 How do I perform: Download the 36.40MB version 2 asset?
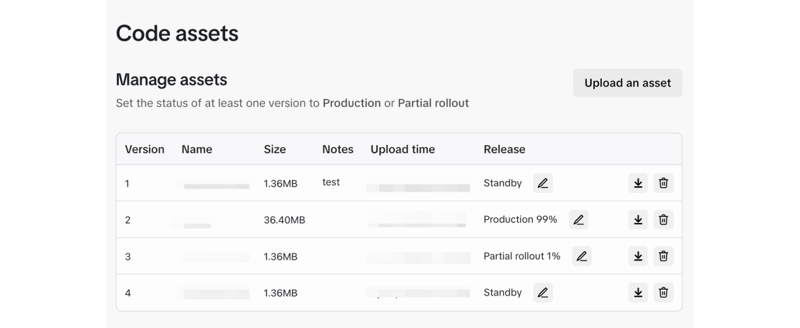coord(637,219)
